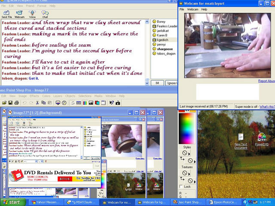Toggle the Color palette rainbow icon
This screenshot has height=206, width=275.
(85, 103)
